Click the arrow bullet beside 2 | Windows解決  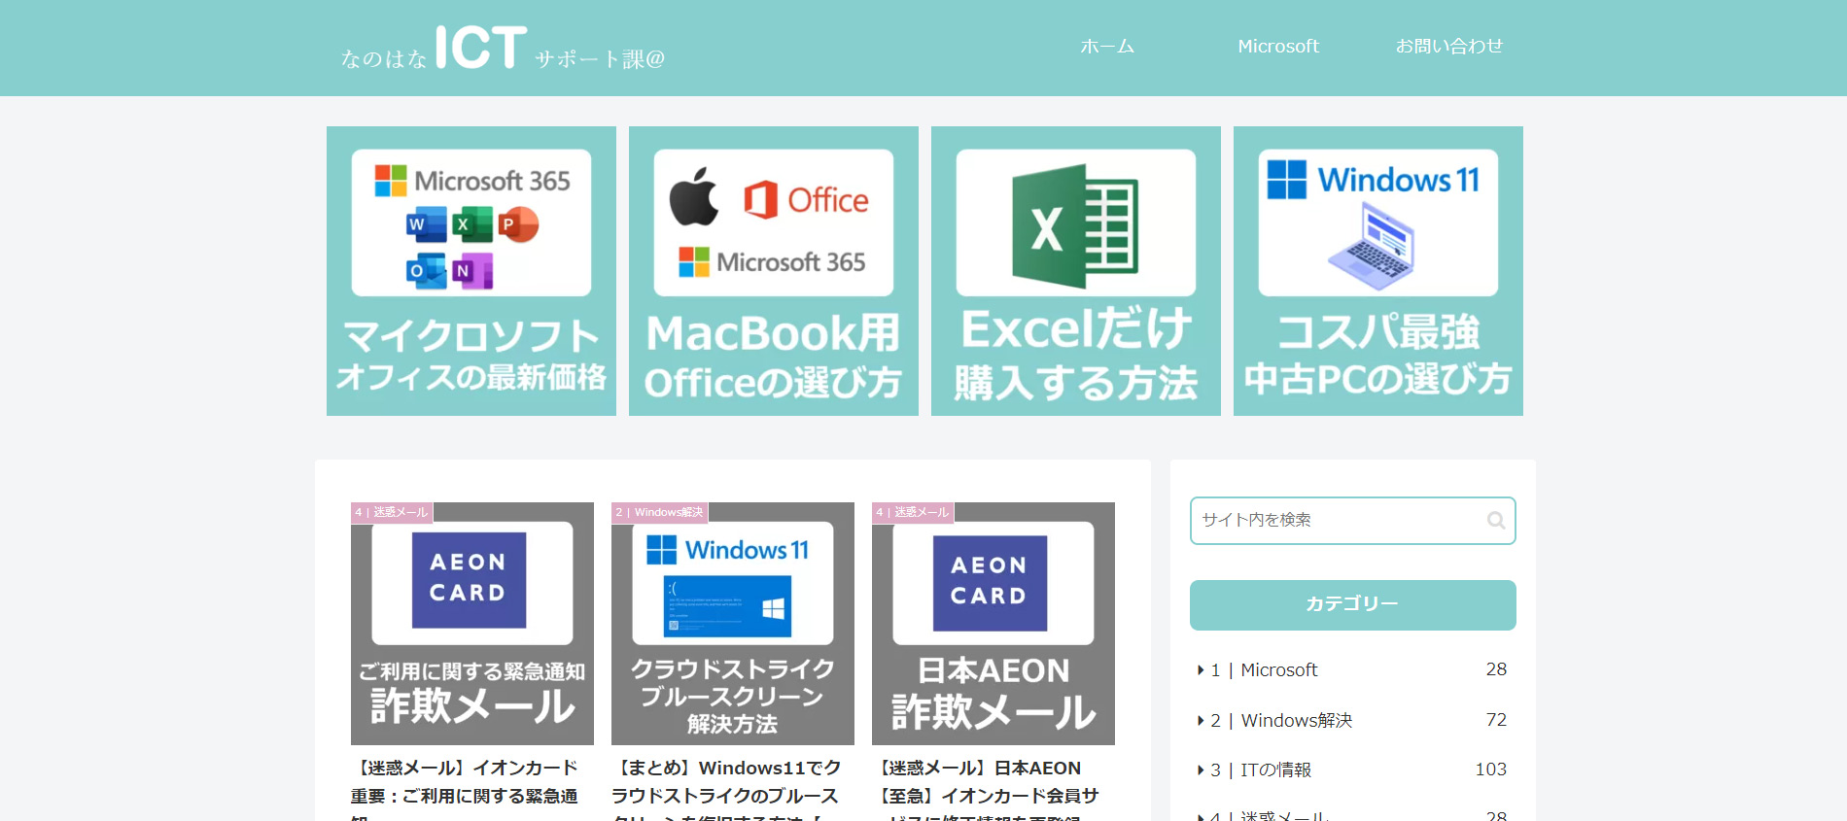(x=1202, y=721)
